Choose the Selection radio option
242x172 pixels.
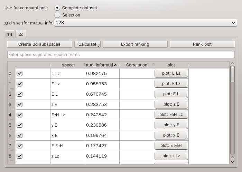tap(57, 15)
